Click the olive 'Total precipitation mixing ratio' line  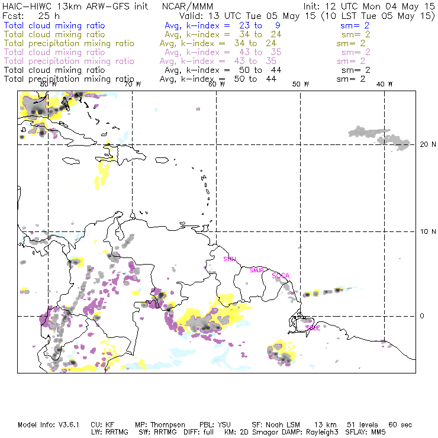69,43
